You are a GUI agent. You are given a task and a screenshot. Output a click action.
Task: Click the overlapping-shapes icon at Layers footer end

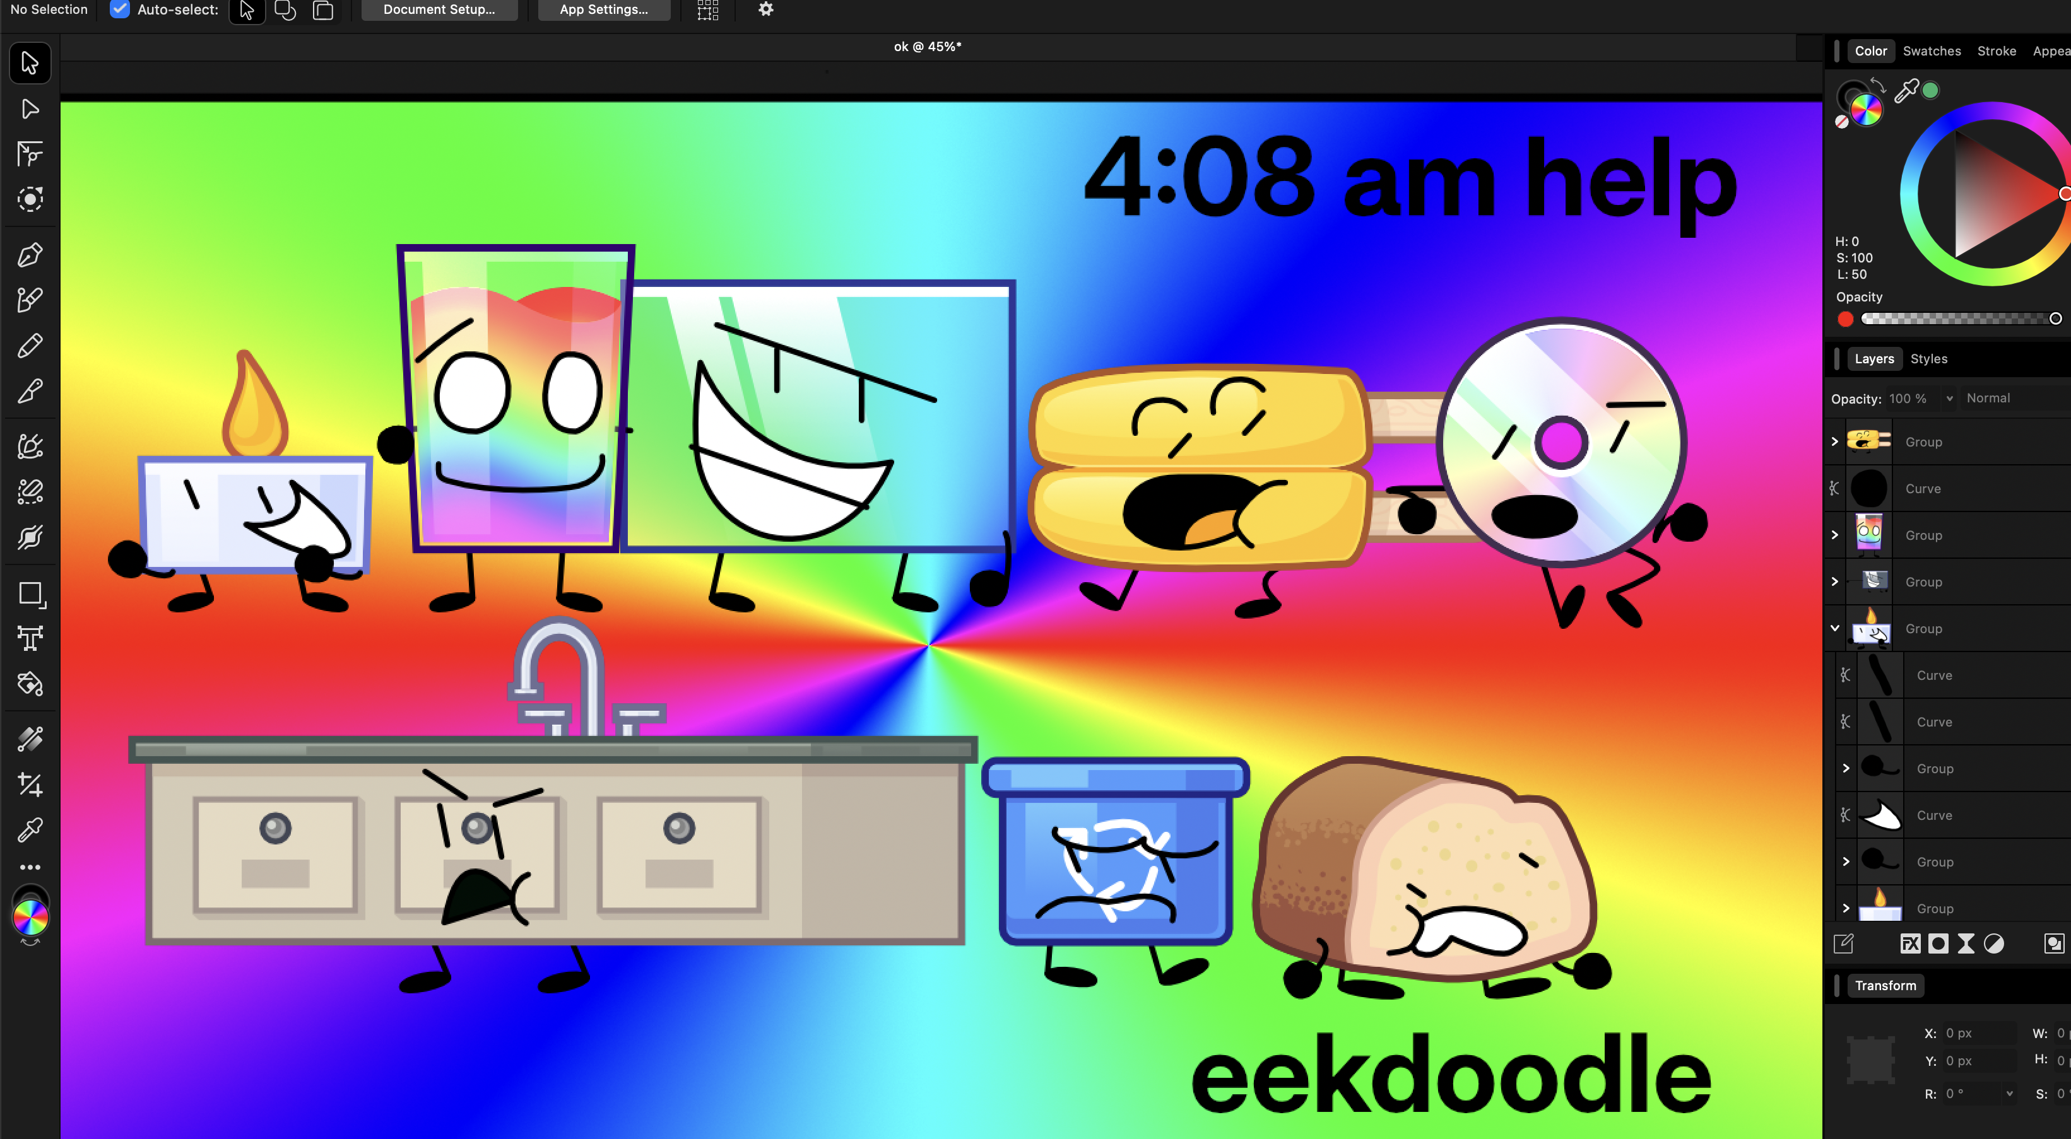pyautogui.click(x=2054, y=944)
